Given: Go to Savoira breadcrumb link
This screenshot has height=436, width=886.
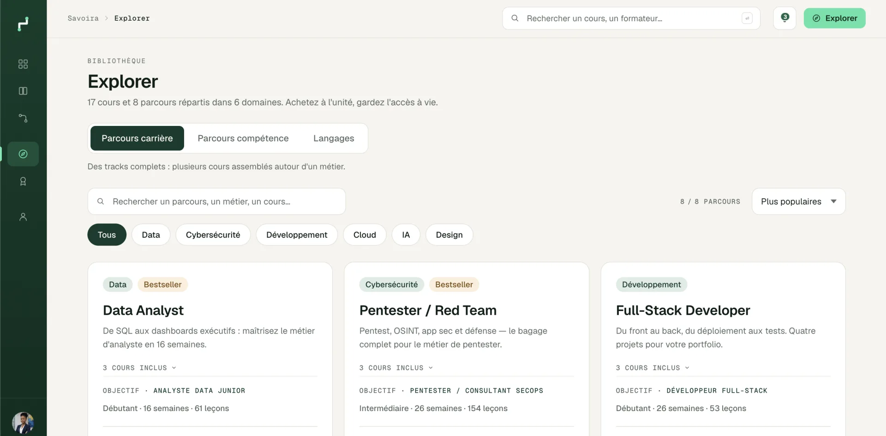Looking at the screenshot, I should 83,18.
